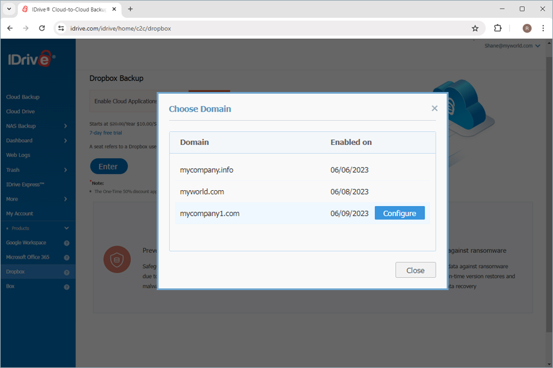Image resolution: width=553 pixels, height=368 pixels.
Task: Open Box product page in sidebar
Action: [x=10, y=286]
